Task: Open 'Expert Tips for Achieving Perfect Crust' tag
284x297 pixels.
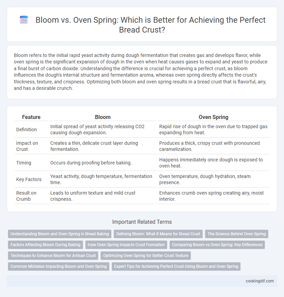Action: tap(176, 266)
